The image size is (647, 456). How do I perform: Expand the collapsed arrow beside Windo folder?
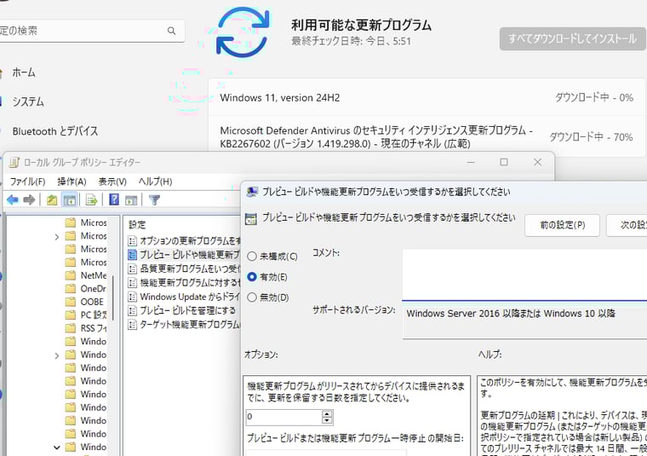(x=57, y=355)
